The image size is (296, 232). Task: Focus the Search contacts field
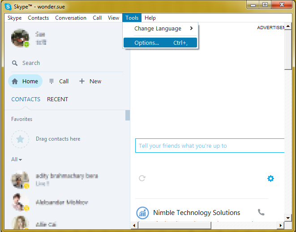point(67,63)
